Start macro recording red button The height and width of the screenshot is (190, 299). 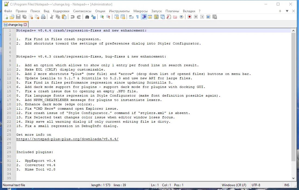pyautogui.click(x=189, y=17)
